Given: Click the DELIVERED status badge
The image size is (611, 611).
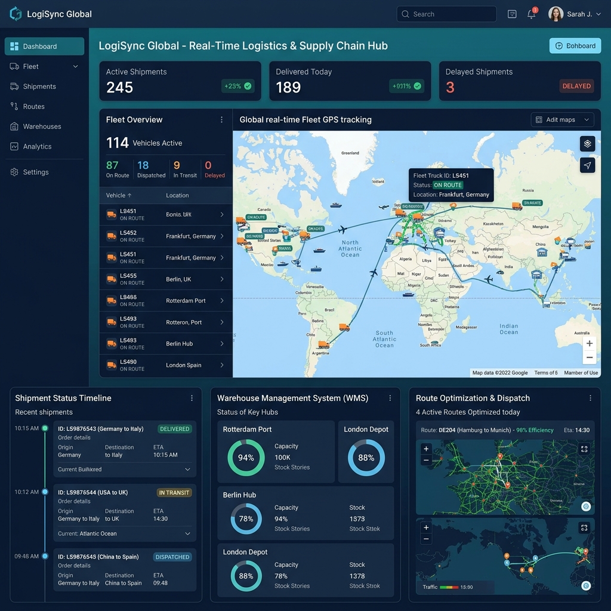Looking at the screenshot, I should (175, 428).
